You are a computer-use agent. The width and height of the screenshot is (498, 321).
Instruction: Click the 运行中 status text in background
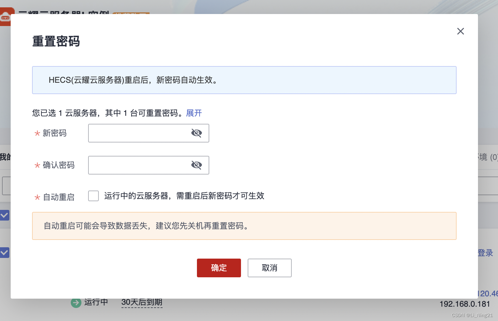tap(96, 302)
